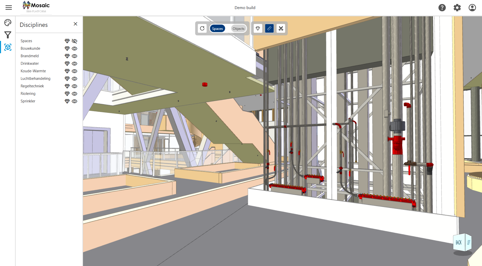
Task: Toggle transparency diamond for Sprinkler
Action: (x=67, y=101)
